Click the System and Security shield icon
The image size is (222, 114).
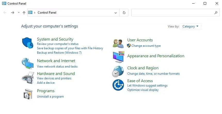click(27, 43)
